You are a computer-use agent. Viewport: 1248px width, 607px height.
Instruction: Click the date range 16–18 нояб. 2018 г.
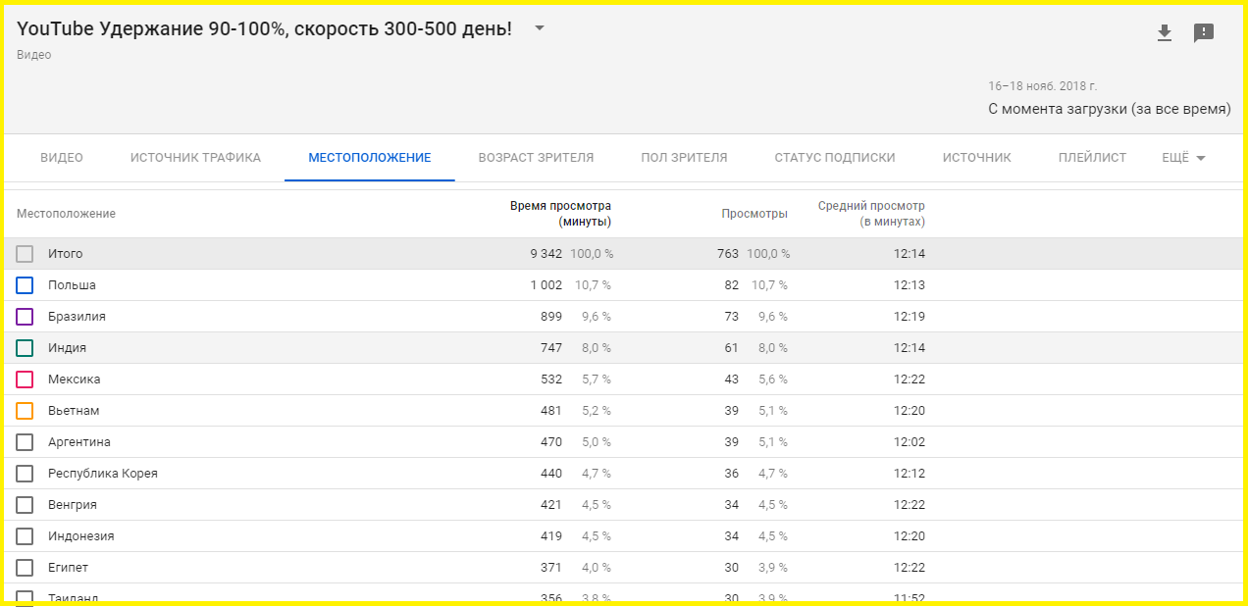coord(1043,86)
